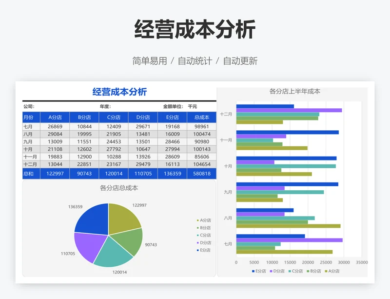The height and width of the screenshot is (299, 390).
Task: Select the 各分店上半年成本 bar chart title
Action: coord(294,91)
